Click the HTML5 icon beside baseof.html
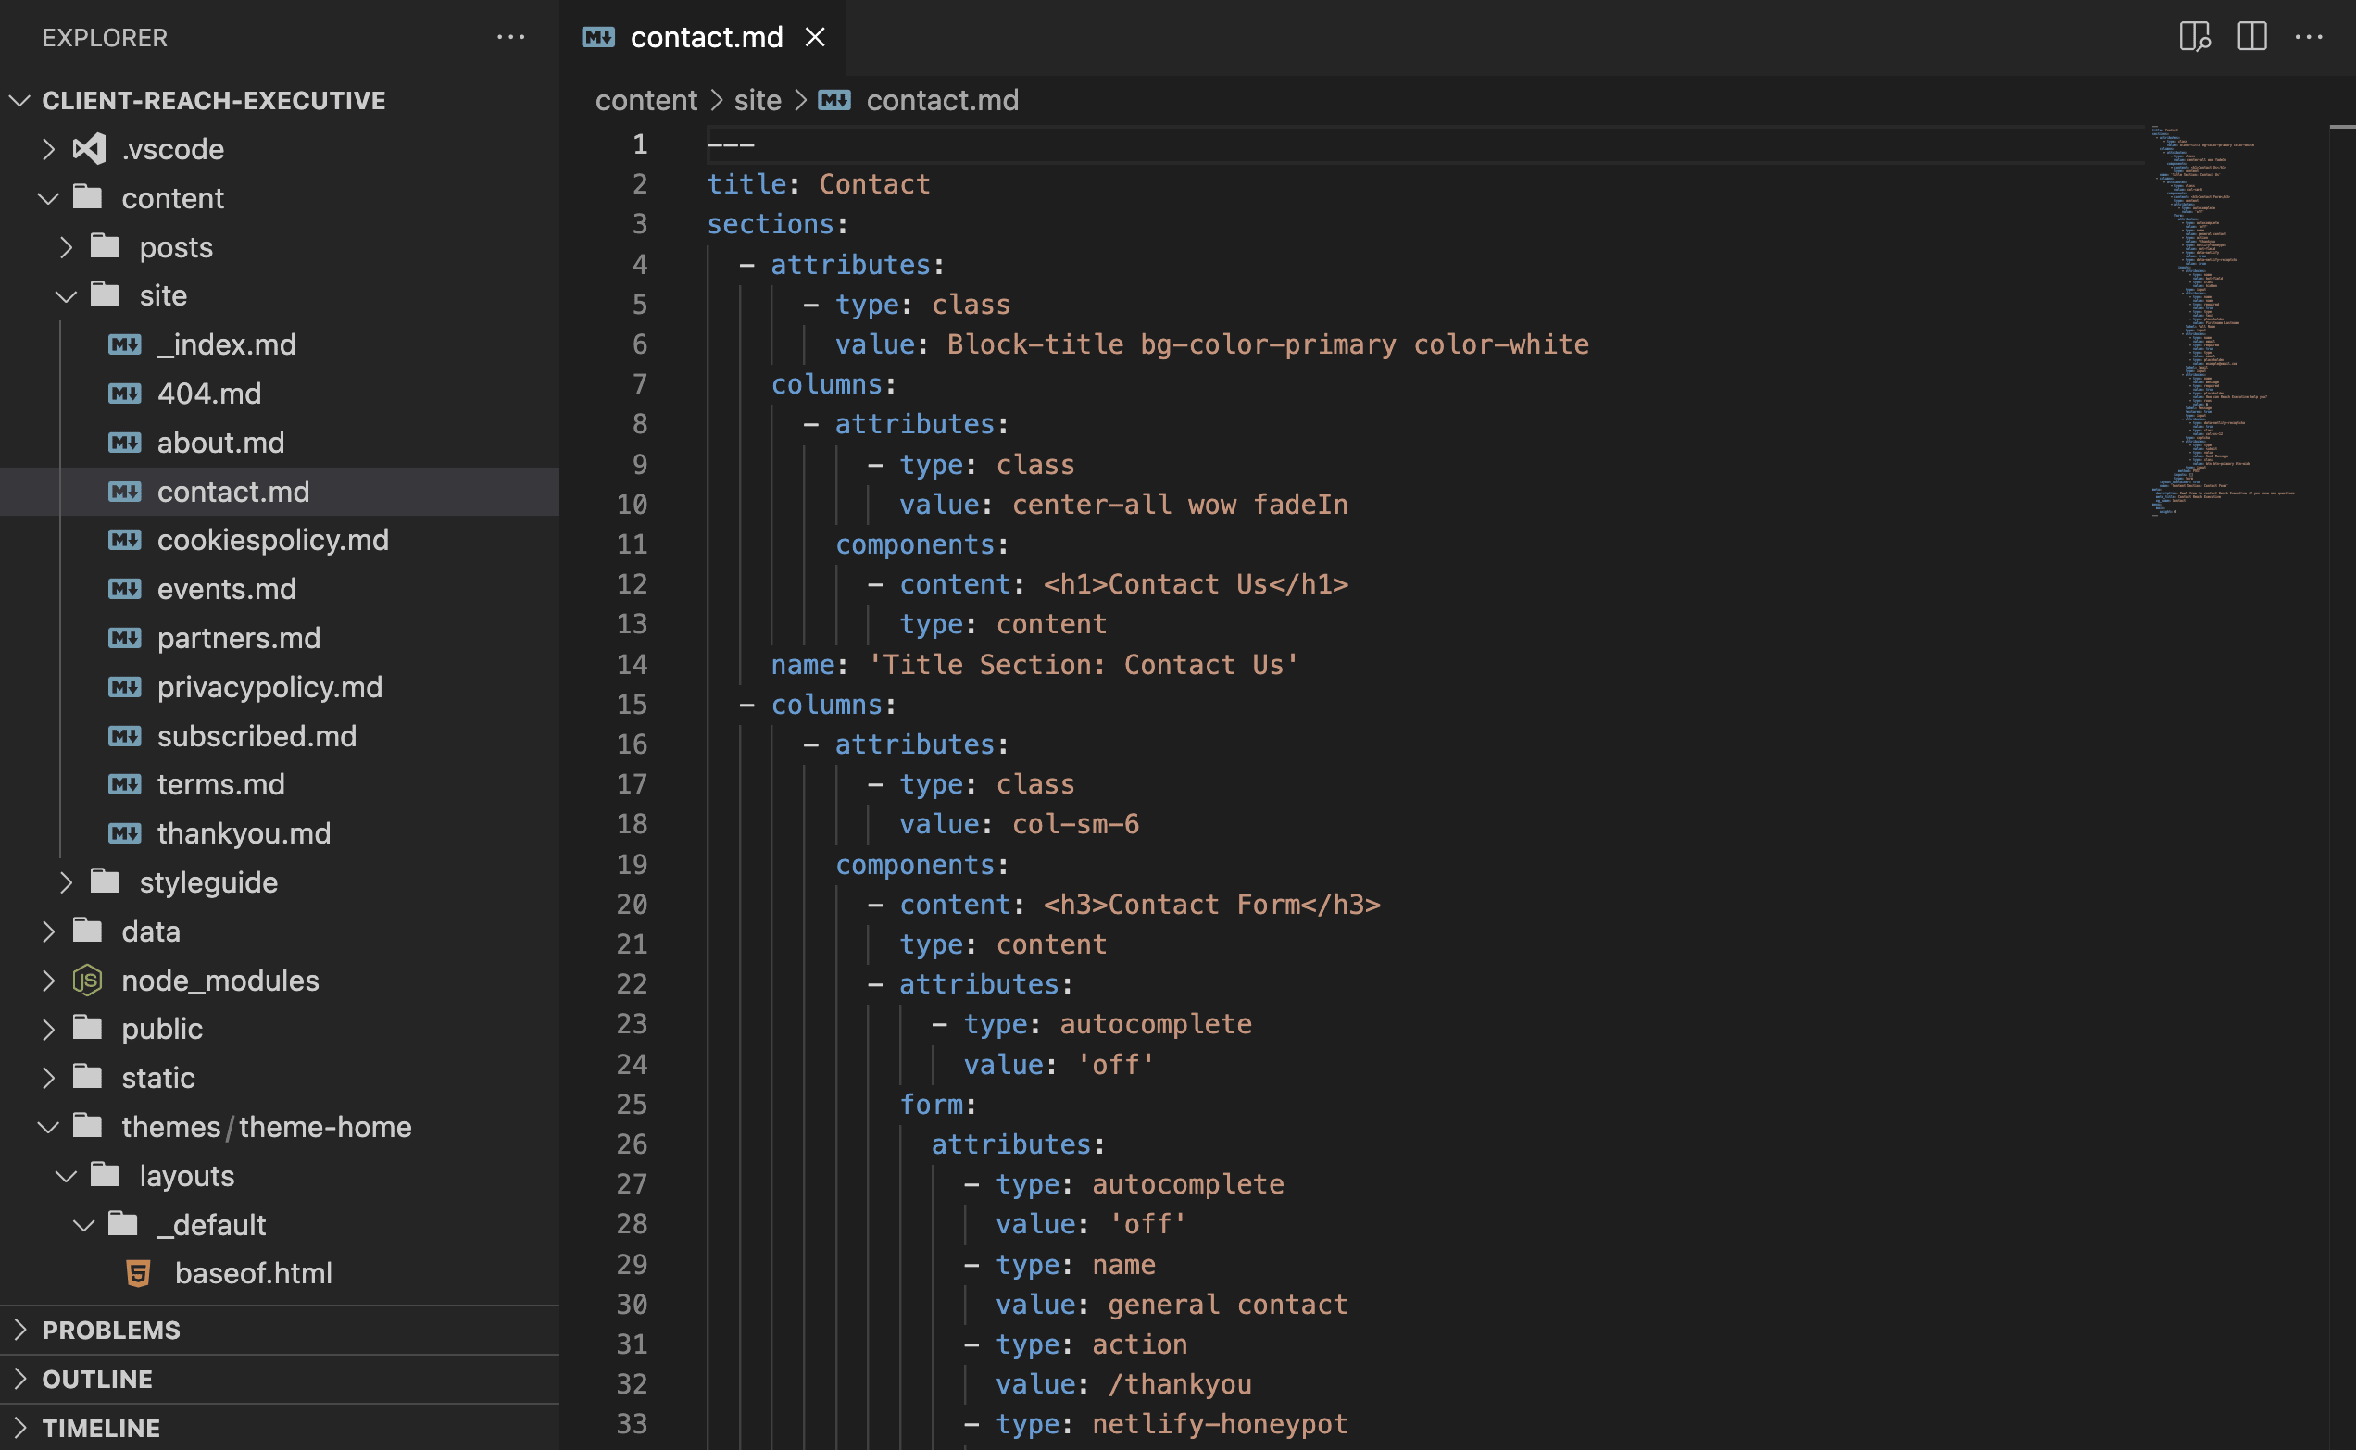2356x1450 pixels. coord(138,1273)
